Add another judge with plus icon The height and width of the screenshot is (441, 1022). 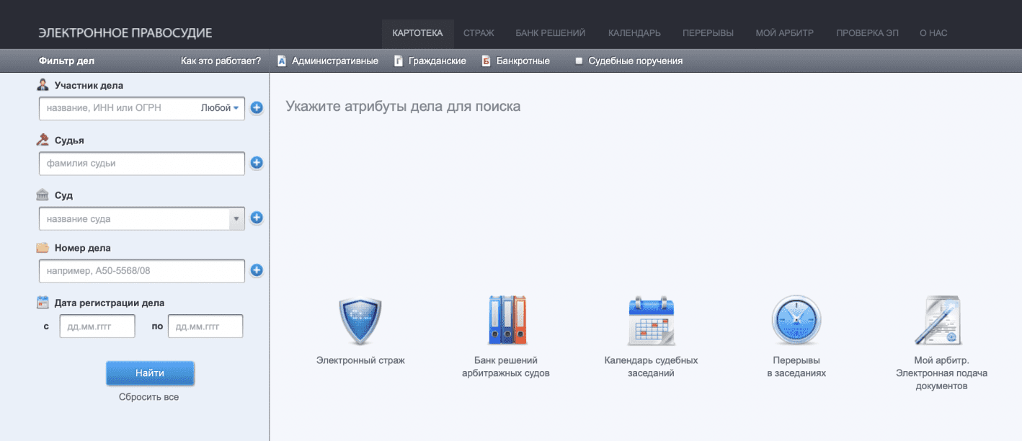pos(257,163)
